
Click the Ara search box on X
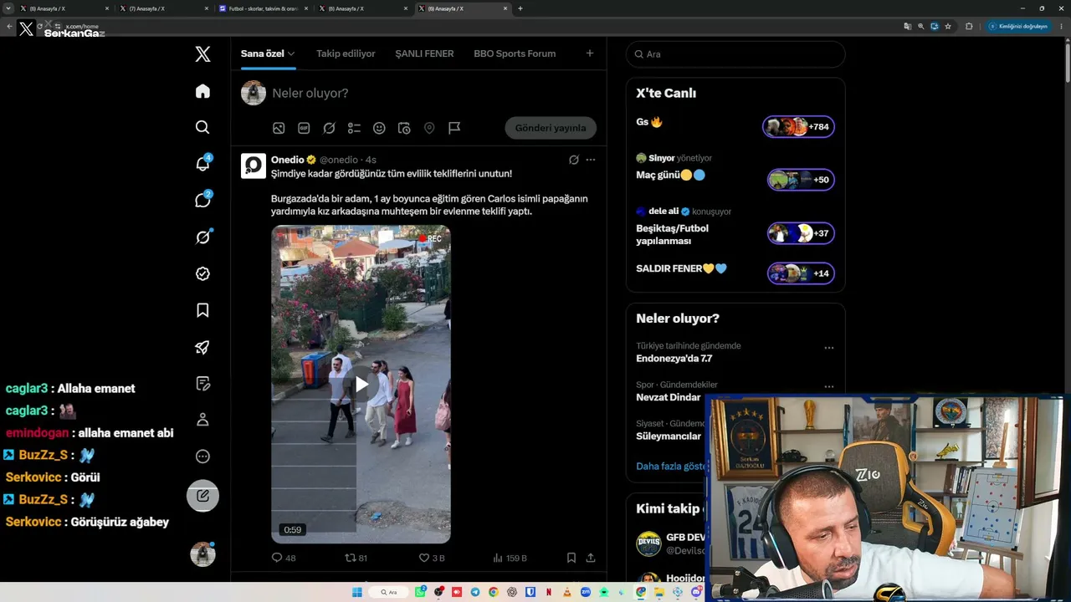(735, 54)
